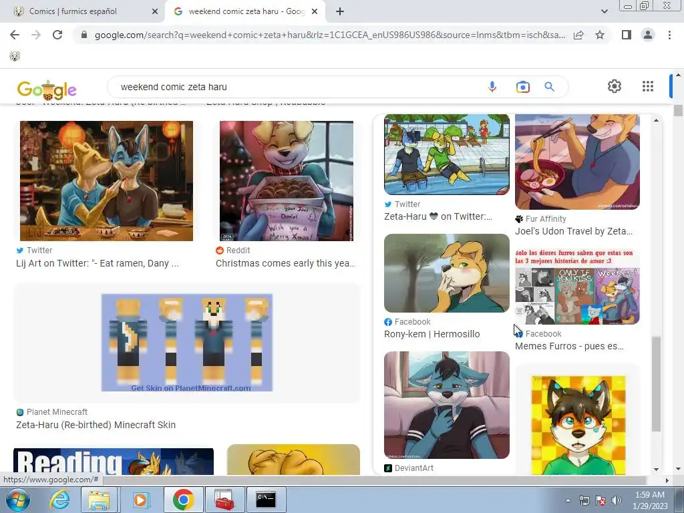684x513 pixels.
Task: Open Joel's Udon Travel link
Action: pyautogui.click(x=574, y=232)
